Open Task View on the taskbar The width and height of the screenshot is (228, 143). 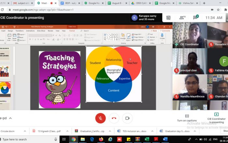coord(64,139)
